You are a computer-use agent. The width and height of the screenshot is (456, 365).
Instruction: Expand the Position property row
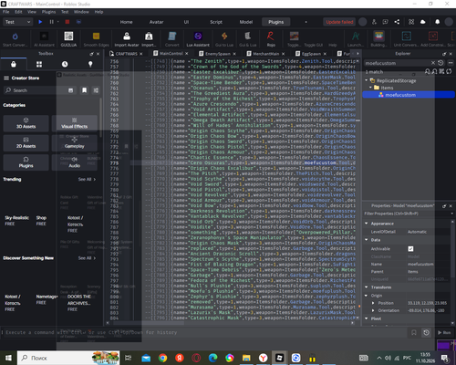tap(373, 303)
